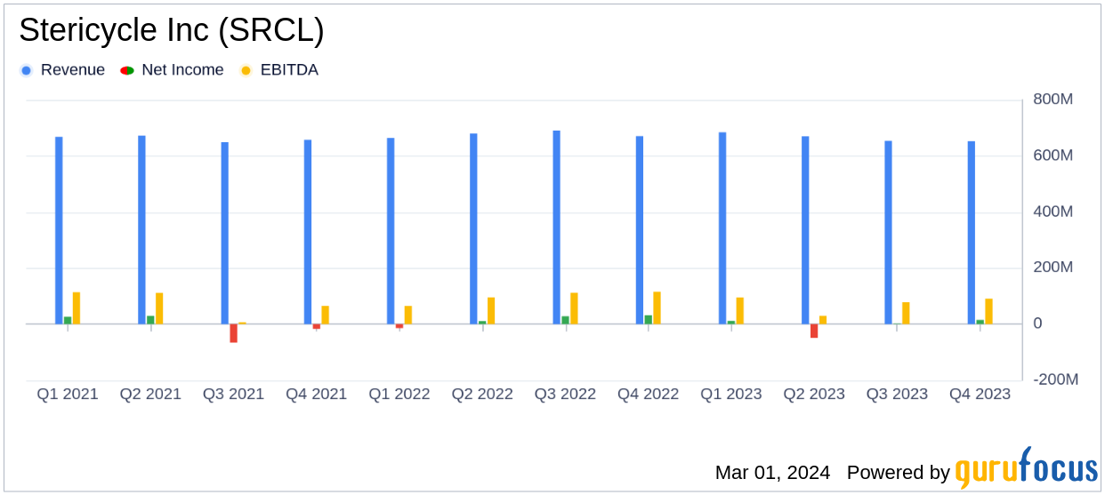Click the 400M y-axis value
Viewport: 1105px width, 495px height.
pyautogui.click(x=1053, y=212)
